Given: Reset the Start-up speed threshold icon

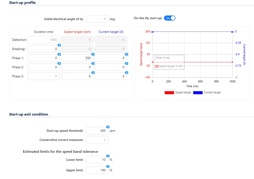Looking at the screenshot, I should [x=108, y=127].
